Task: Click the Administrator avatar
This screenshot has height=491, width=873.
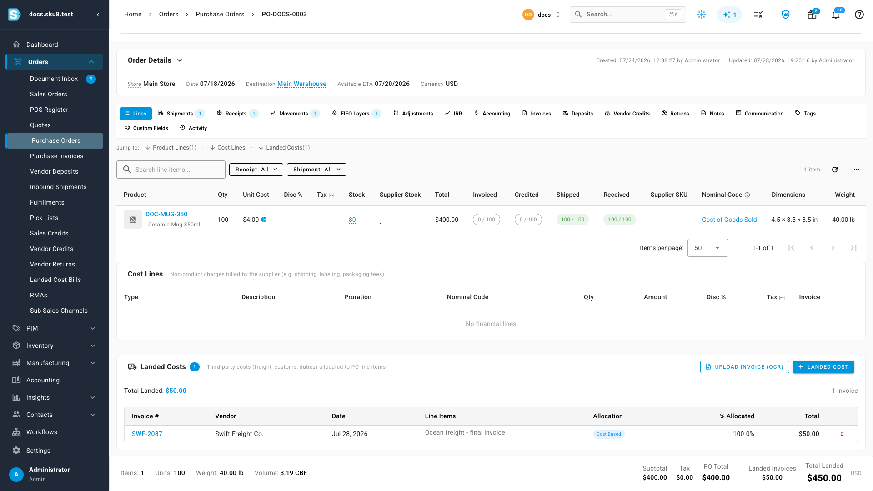Action: click(x=16, y=474)
